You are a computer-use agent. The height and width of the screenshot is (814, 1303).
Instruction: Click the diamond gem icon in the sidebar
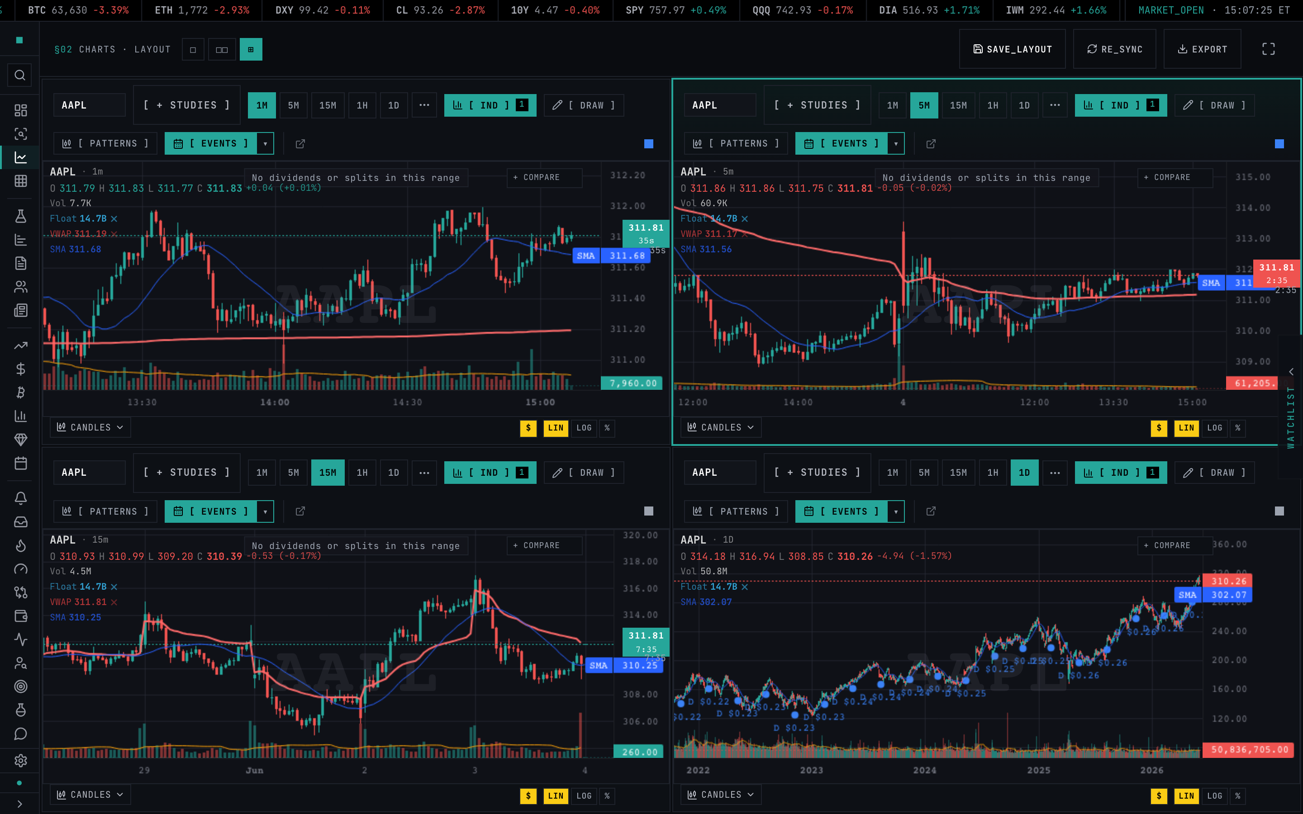click(x=20, y=440)
